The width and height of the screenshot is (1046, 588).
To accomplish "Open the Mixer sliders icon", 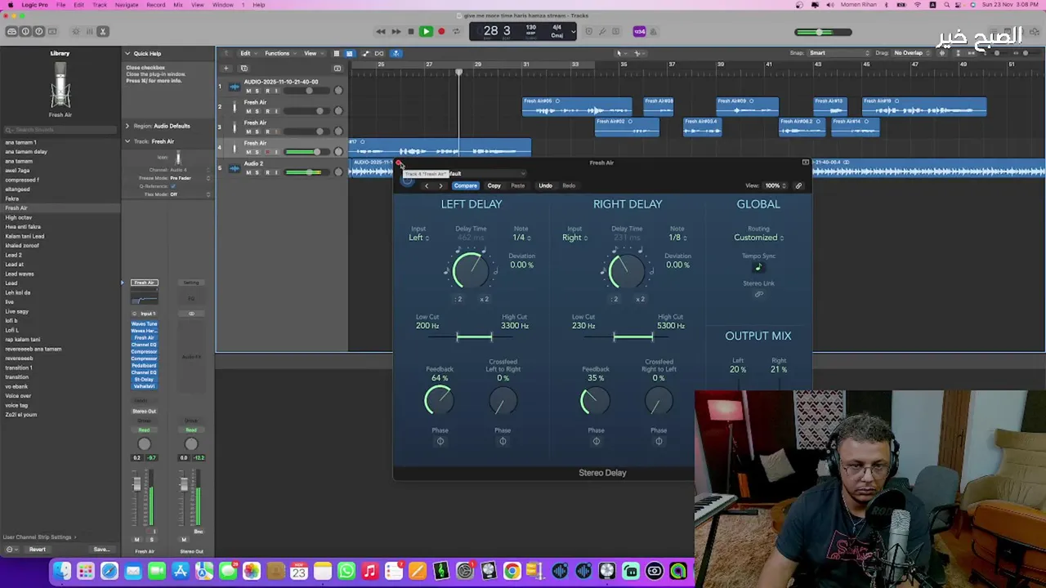I will coord(89,31).
